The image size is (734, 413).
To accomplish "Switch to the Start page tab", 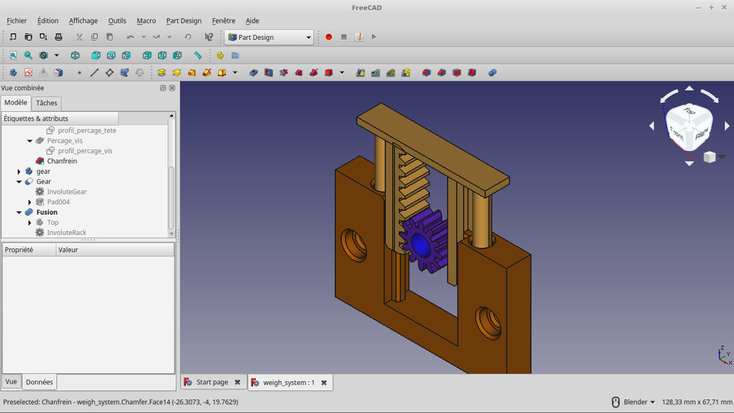I will (213, 382).
